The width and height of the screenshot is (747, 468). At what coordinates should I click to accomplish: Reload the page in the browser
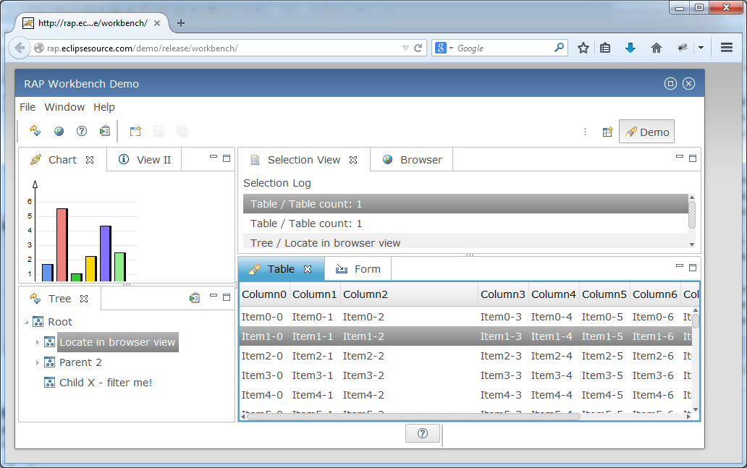click(x=418, y=48)
